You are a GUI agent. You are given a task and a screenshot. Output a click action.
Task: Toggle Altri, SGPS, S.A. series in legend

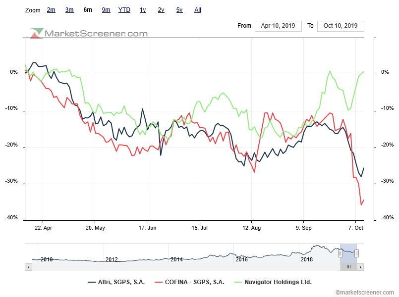(x=116, y=282)
